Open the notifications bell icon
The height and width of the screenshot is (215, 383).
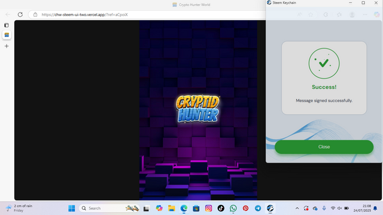[375, 208]
